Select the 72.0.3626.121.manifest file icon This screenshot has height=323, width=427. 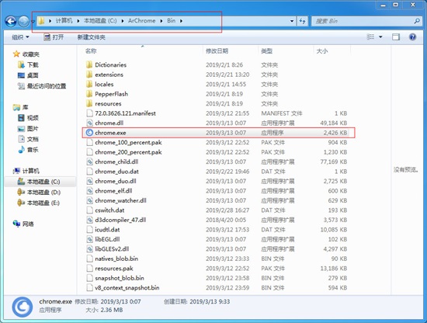point(89,113)
